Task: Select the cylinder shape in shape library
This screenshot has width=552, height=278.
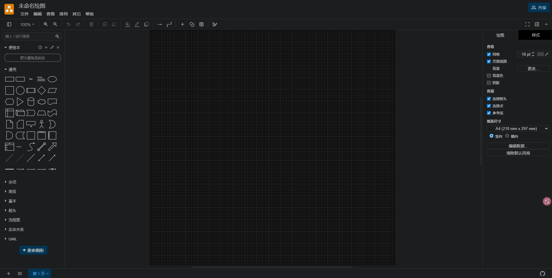Action: pos(31,102)
